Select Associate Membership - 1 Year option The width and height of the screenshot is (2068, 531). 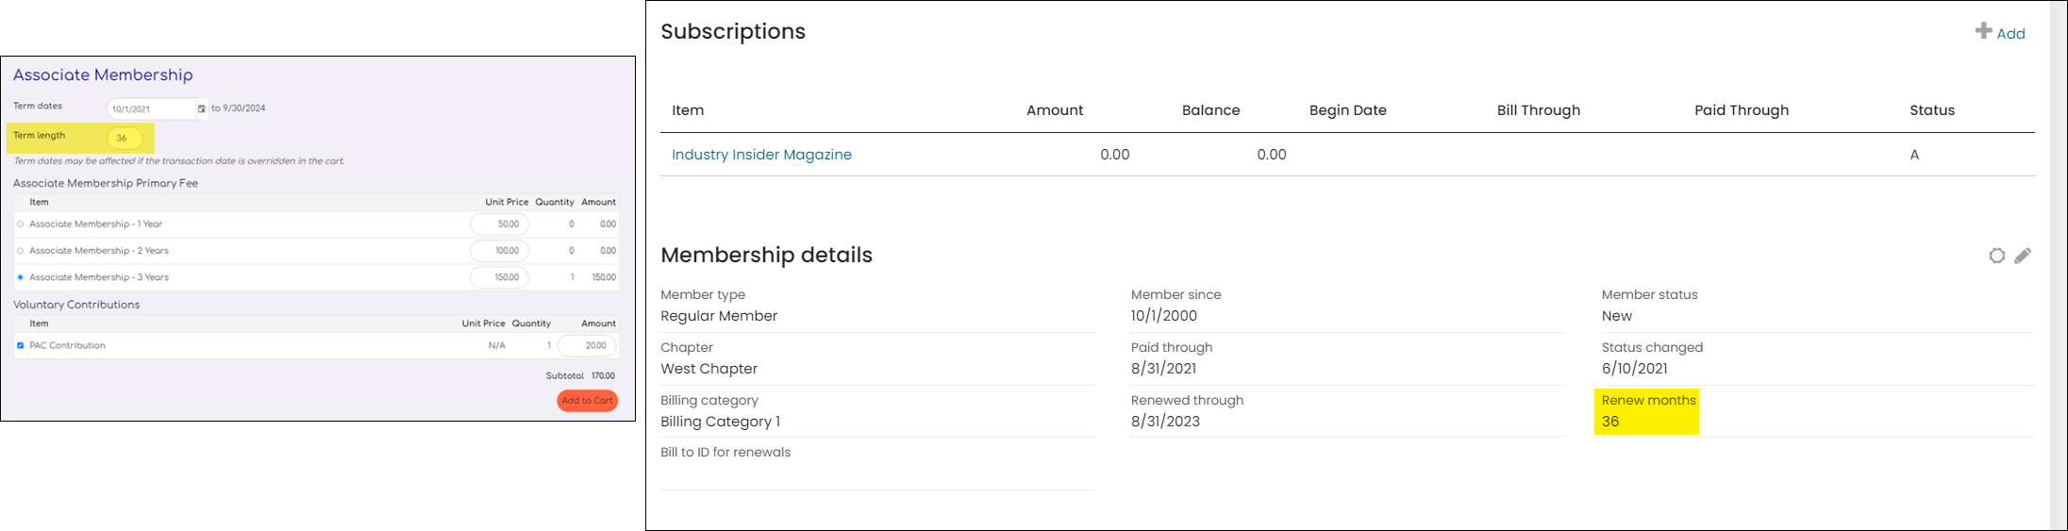(21, 224)
